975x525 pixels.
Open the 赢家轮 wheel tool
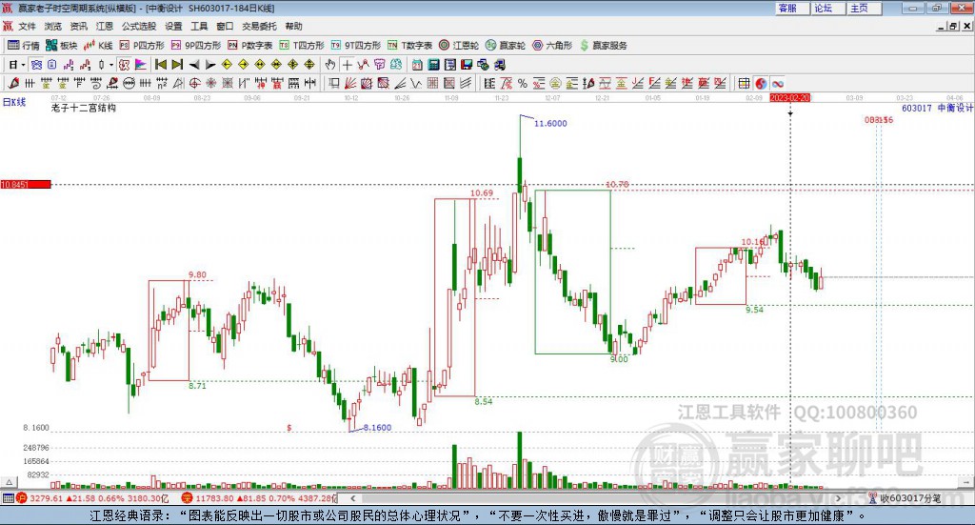tap(506, 46)
